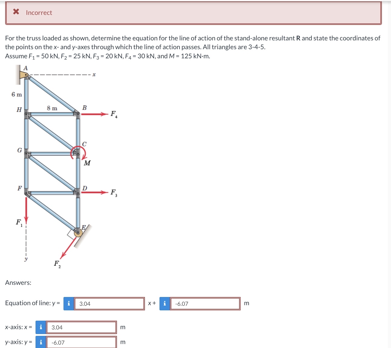Click the X icon in the Incorrect banner
Viewport: 391px width, 348px height.
(15, 12)
